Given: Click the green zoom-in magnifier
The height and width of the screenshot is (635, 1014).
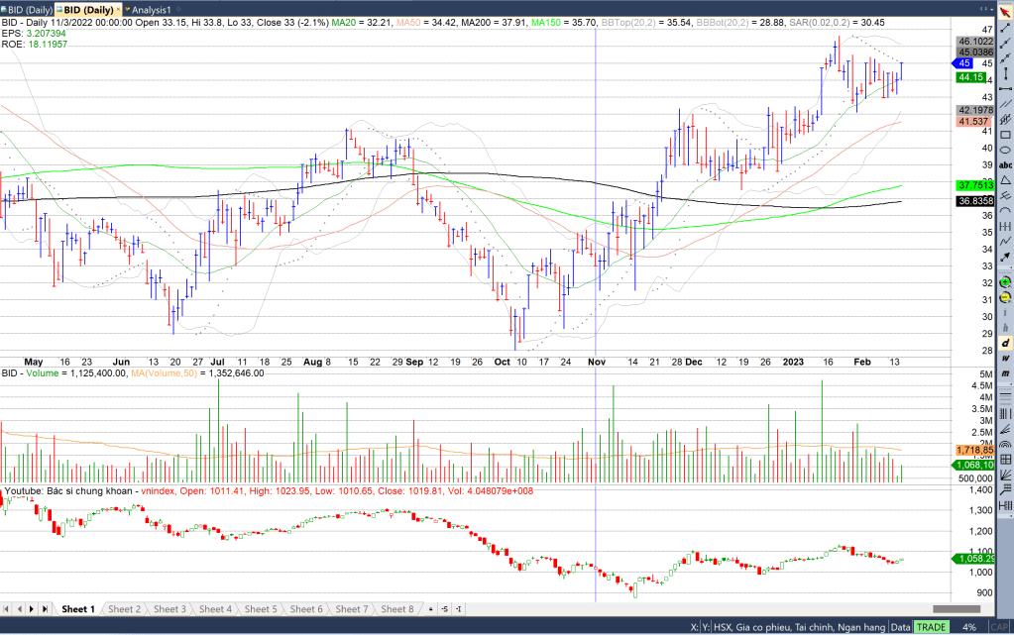Looking at the screenshot, I should 1005,282.
